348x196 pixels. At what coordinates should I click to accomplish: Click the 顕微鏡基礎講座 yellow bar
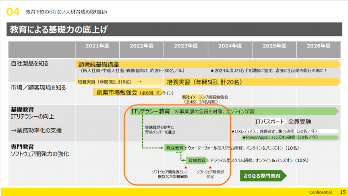point(98,64)
